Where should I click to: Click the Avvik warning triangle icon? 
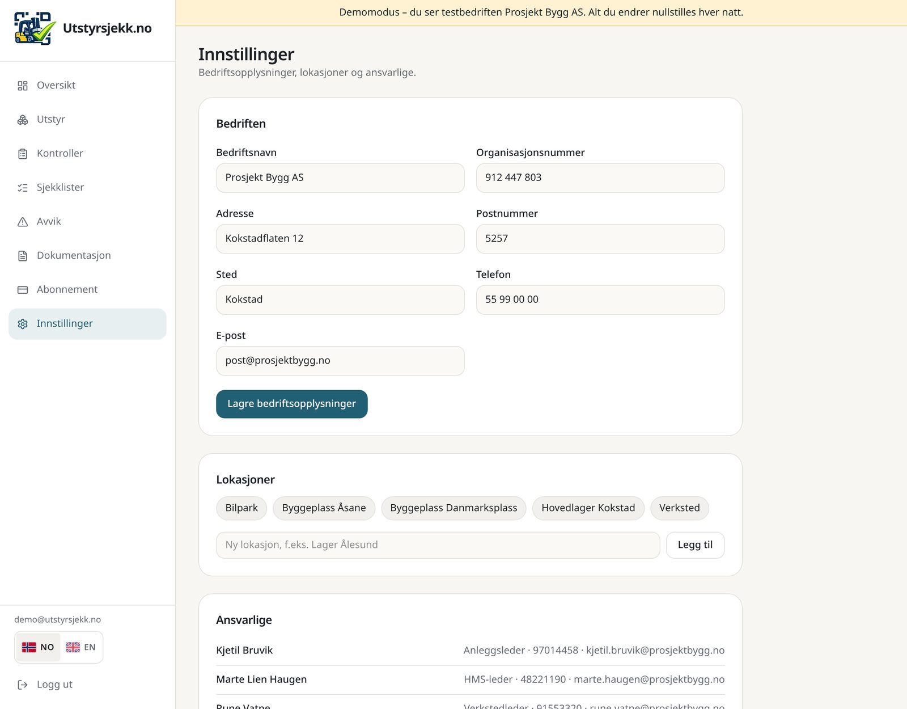(x=23, y=222)
